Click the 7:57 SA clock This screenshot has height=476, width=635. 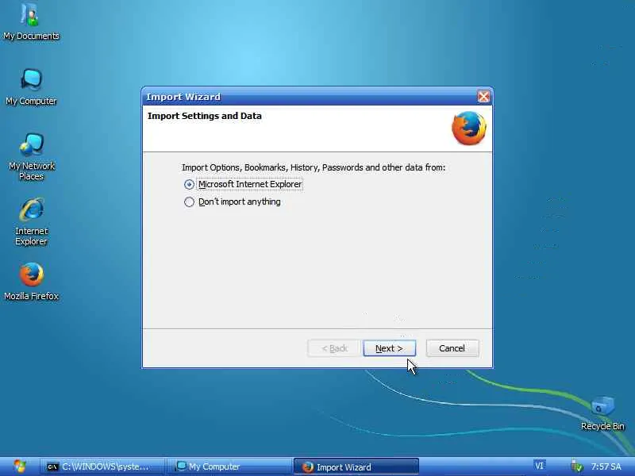click(606, 466)
